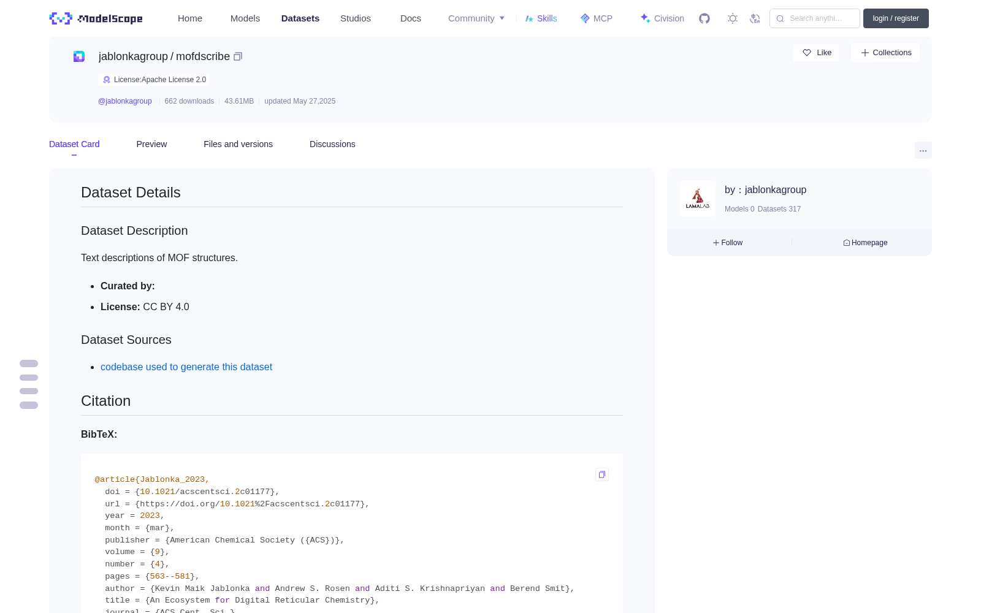Viewport: 981px width, 613px height.
Task: Click the 'Dataset Details' heading
Action: click(131, 192)
